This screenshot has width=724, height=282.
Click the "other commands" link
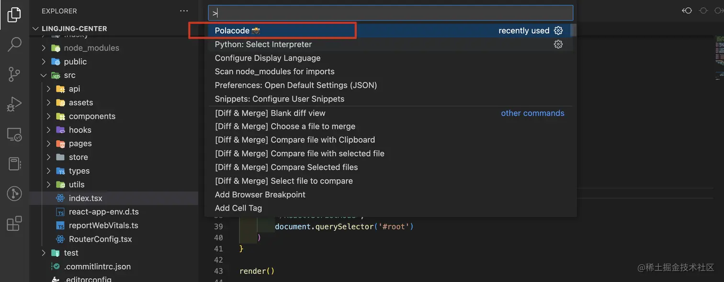pyautogui.click(x=532, y=113)
